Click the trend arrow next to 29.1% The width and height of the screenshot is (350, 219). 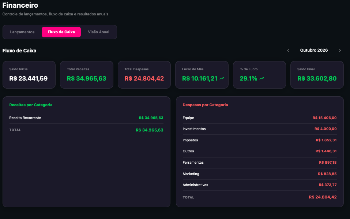pos(262,78)
